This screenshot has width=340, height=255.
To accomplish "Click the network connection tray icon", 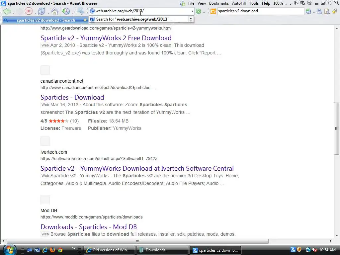I will pos(308,250).
